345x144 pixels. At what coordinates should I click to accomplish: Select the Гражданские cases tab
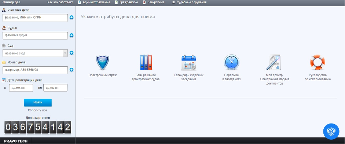coord(126,3)
